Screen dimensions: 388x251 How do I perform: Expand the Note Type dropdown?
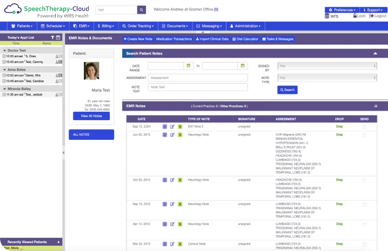click(x=327, y=78)
